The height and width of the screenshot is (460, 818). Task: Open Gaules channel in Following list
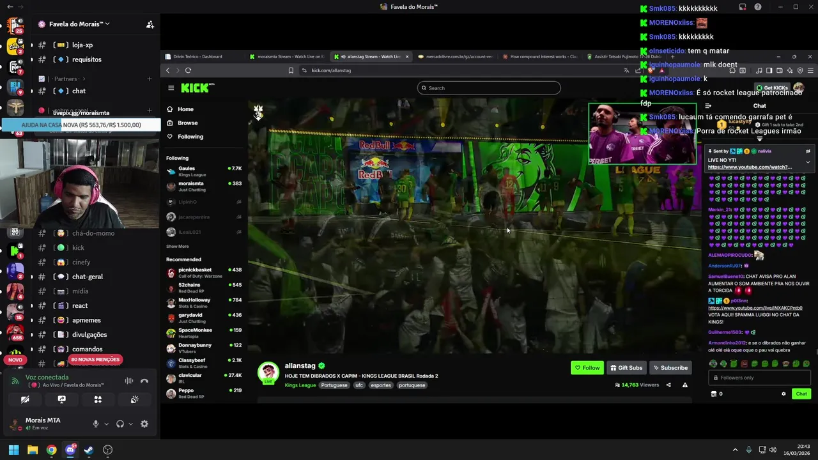(204, 171)
